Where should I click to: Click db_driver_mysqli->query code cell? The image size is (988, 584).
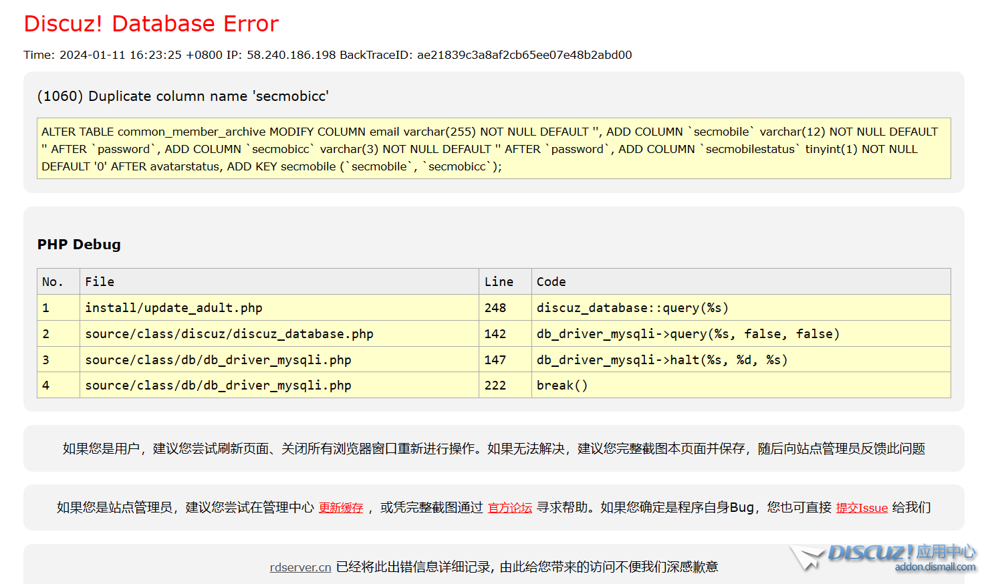(x=741, y=334)
